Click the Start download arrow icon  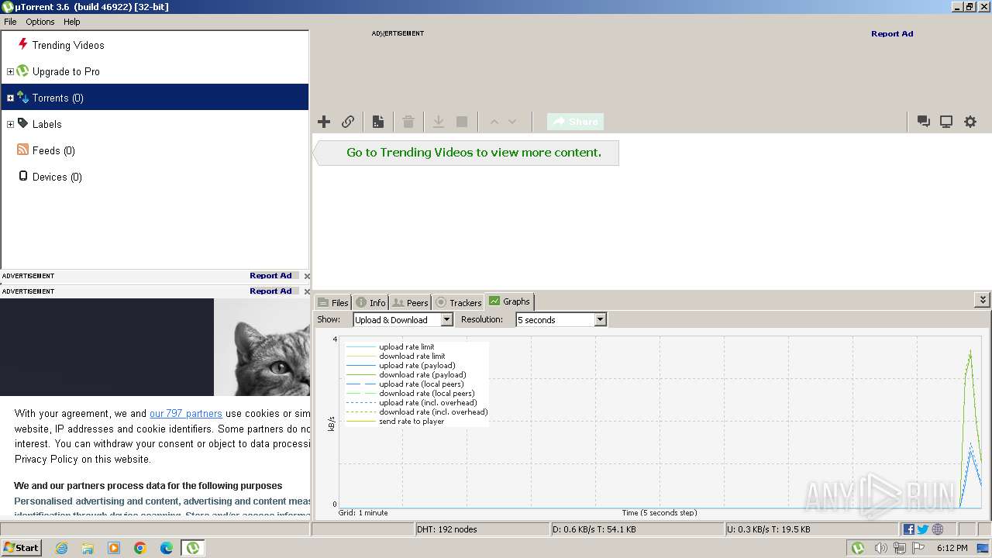click(438, 122)
